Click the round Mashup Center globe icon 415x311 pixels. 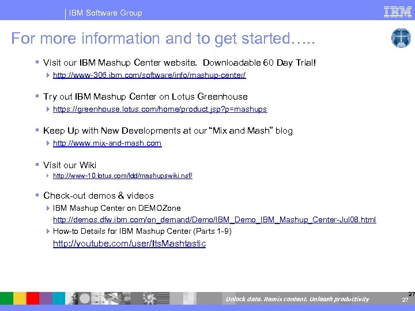[401, 38]
